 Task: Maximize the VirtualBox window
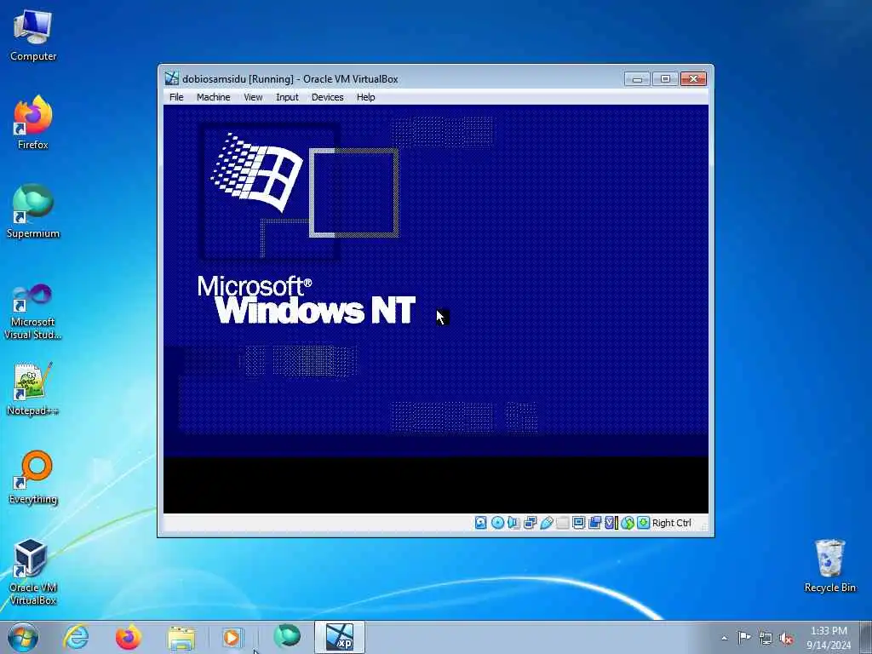[x=664, y=79]
